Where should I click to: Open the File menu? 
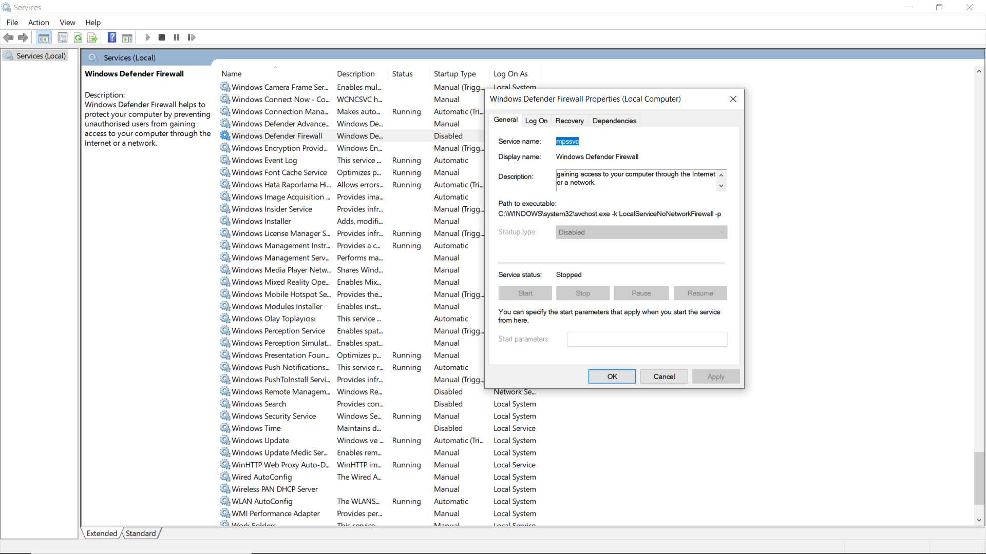pos(12,22)
